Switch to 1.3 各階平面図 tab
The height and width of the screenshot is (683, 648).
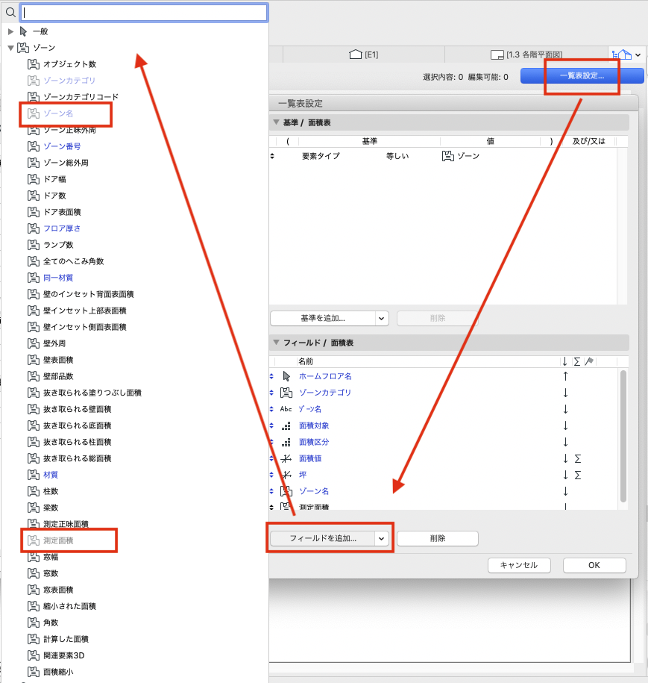526,54
